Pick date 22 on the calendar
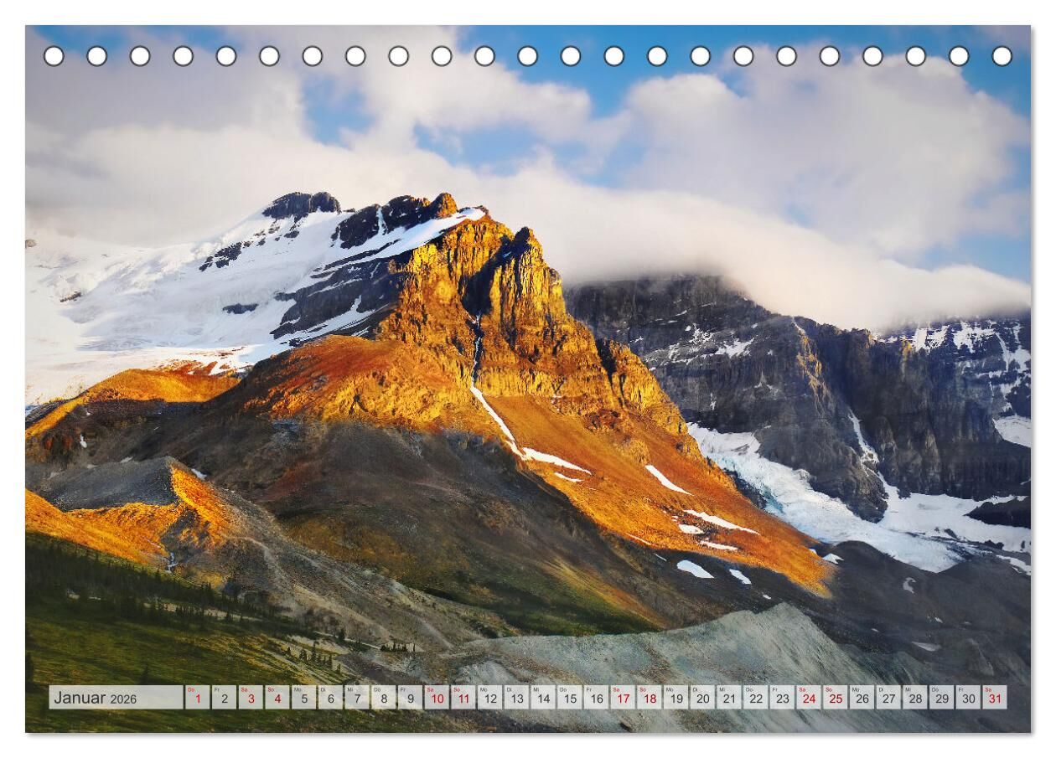The width and height of the screenshot is (1056, 758). click(755, 698)
